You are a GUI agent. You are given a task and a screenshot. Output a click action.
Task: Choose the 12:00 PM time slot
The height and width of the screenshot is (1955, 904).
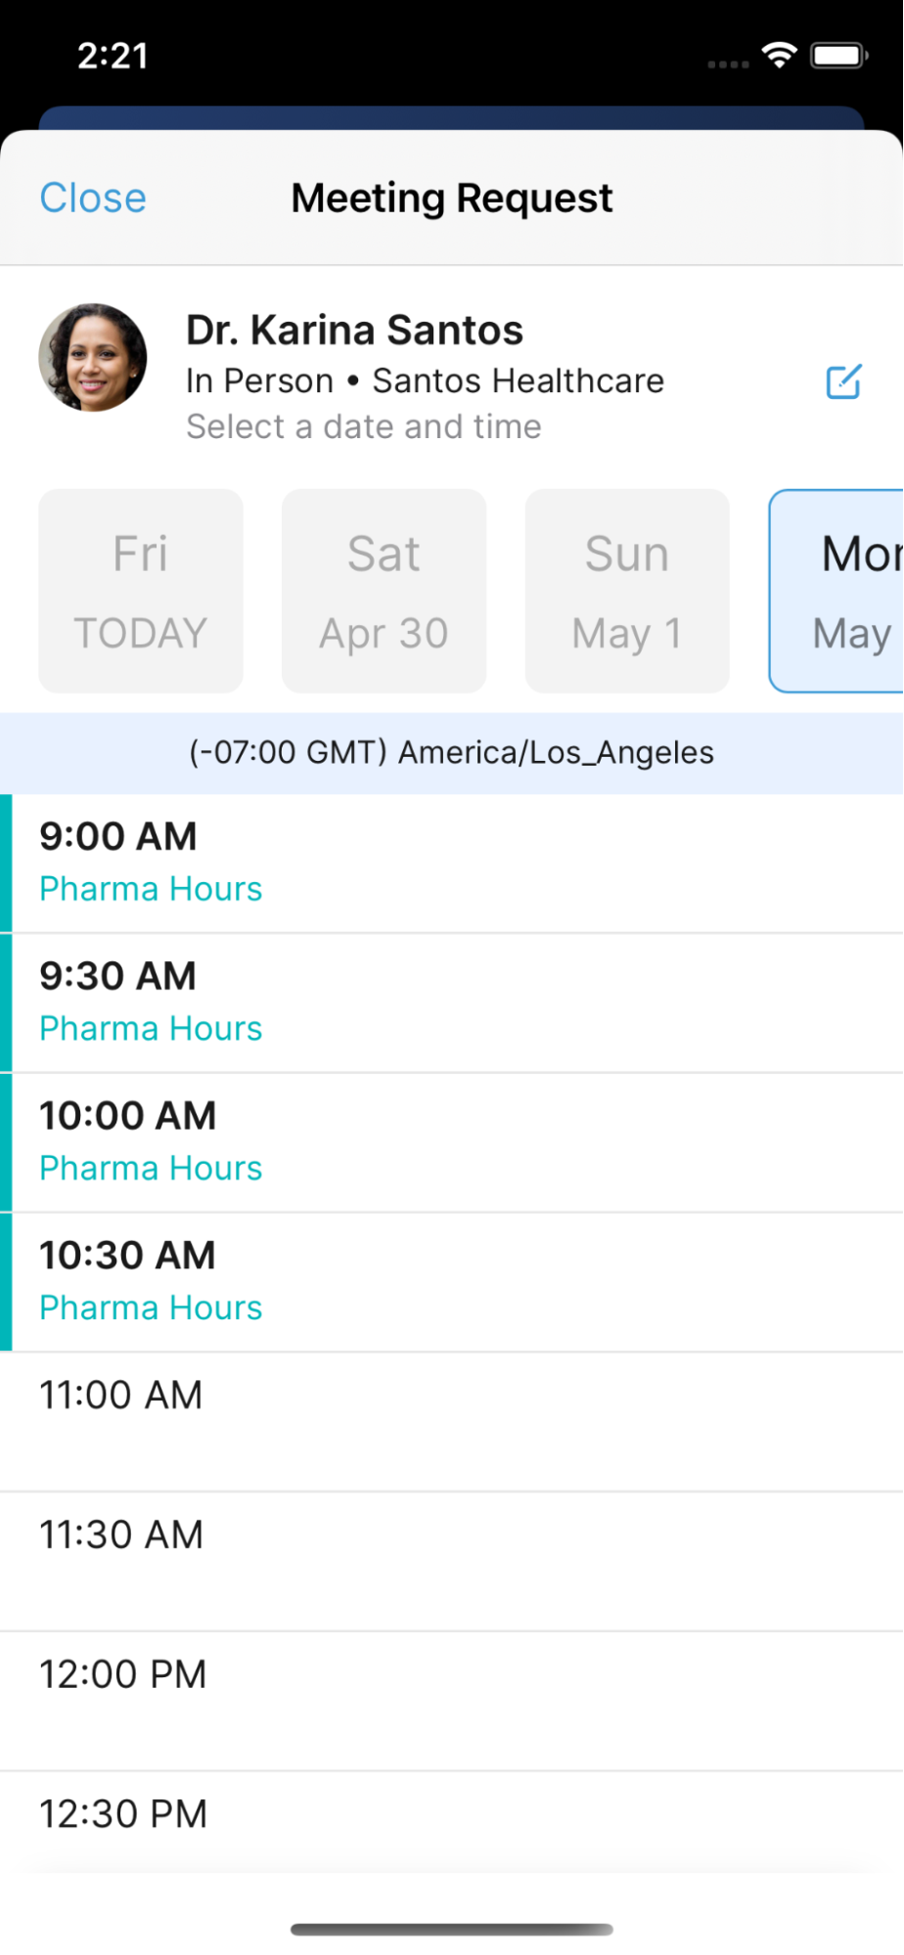point(452,1701)
